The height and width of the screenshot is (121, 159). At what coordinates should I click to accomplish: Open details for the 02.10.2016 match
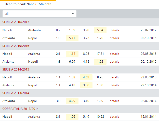pos(114,38)
